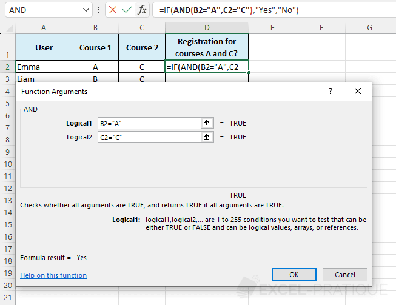Click the 'Liam' cell
This screenshot has width=396, height=305.
click(44, 79)
